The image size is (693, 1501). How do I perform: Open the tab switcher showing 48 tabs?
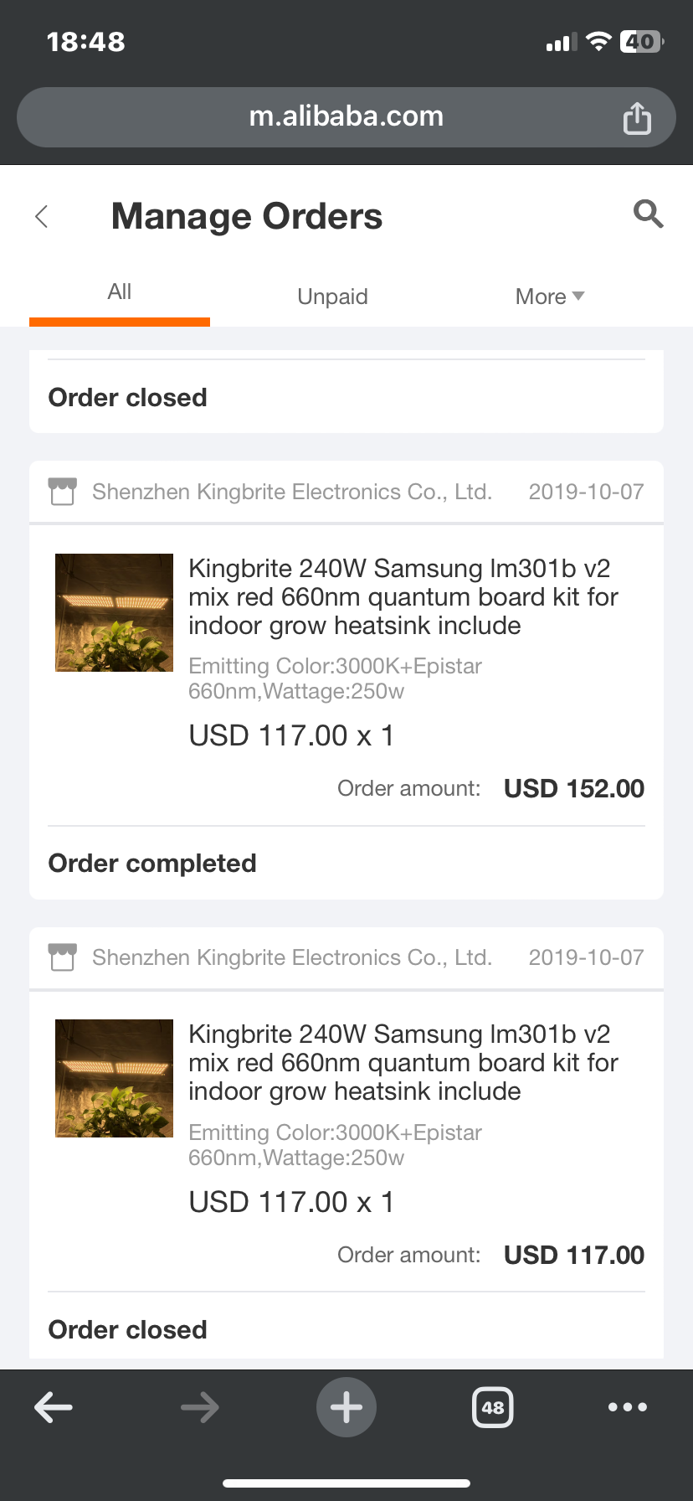pos(493,1407)
